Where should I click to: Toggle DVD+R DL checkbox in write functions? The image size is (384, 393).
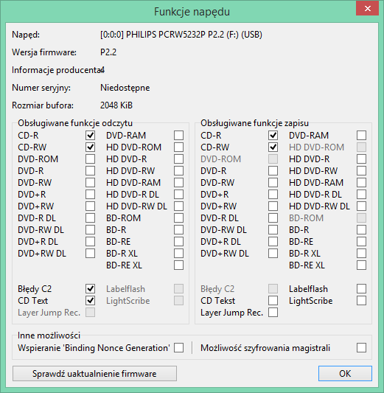(273, 241)
